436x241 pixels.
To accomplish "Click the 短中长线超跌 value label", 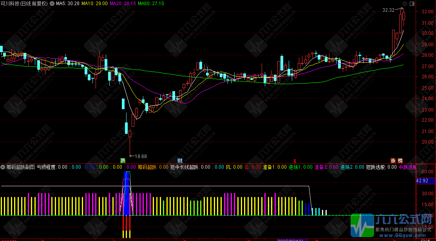I will click(190, 167).
